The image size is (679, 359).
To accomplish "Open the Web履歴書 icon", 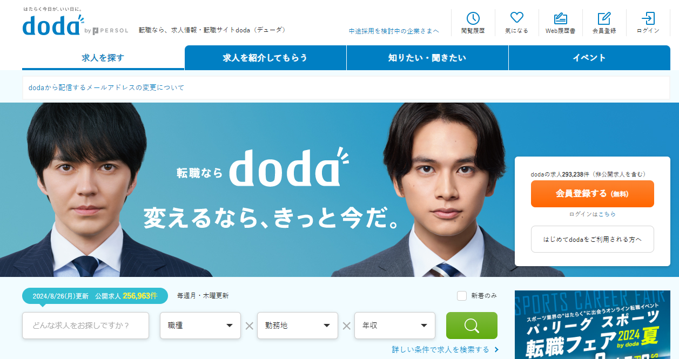I will pos(560,18).
